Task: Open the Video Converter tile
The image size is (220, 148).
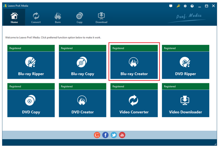Action: 134,103
